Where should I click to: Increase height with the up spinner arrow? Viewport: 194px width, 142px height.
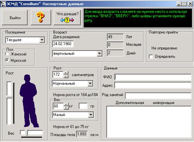(66, 73)
